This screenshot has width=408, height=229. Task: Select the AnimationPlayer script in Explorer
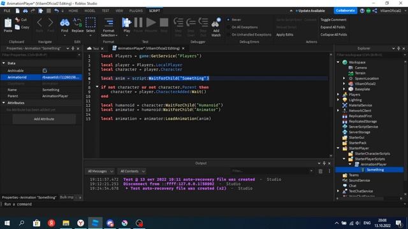(373, 164)
